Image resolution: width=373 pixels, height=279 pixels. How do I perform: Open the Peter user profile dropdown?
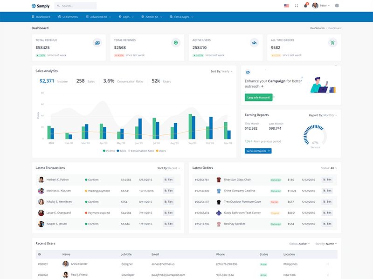pyautogui.click(x=321, y=6)
